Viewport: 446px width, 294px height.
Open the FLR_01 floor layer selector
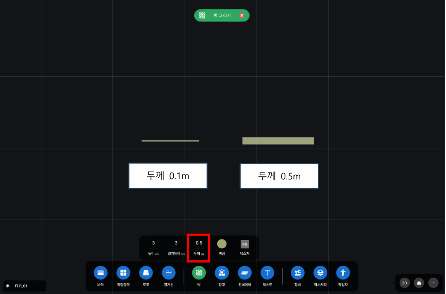(24, 286)
